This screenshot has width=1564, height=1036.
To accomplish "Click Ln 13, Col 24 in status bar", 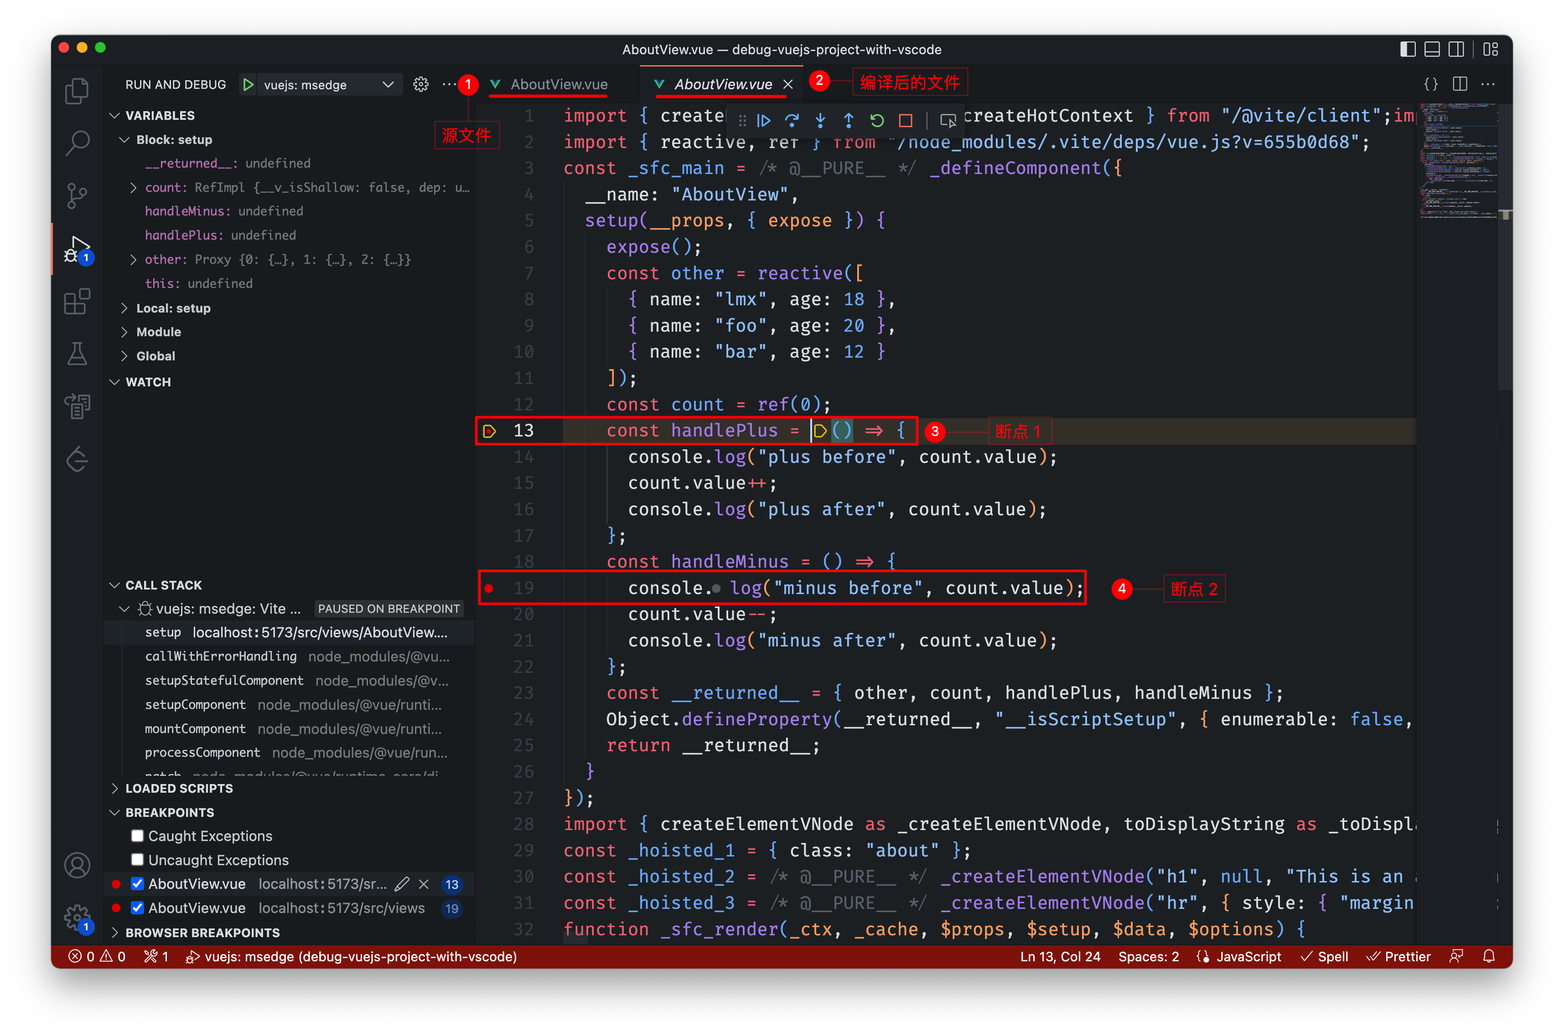I will (1059, 956).
